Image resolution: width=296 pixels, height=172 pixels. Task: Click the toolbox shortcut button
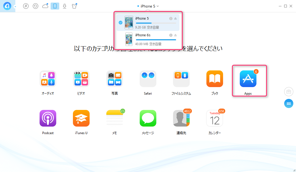[x=289, y=92]
